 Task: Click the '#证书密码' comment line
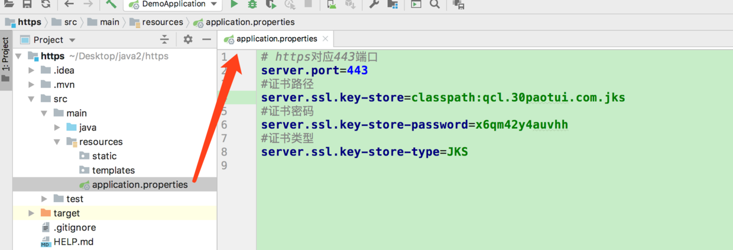(287, 111)
